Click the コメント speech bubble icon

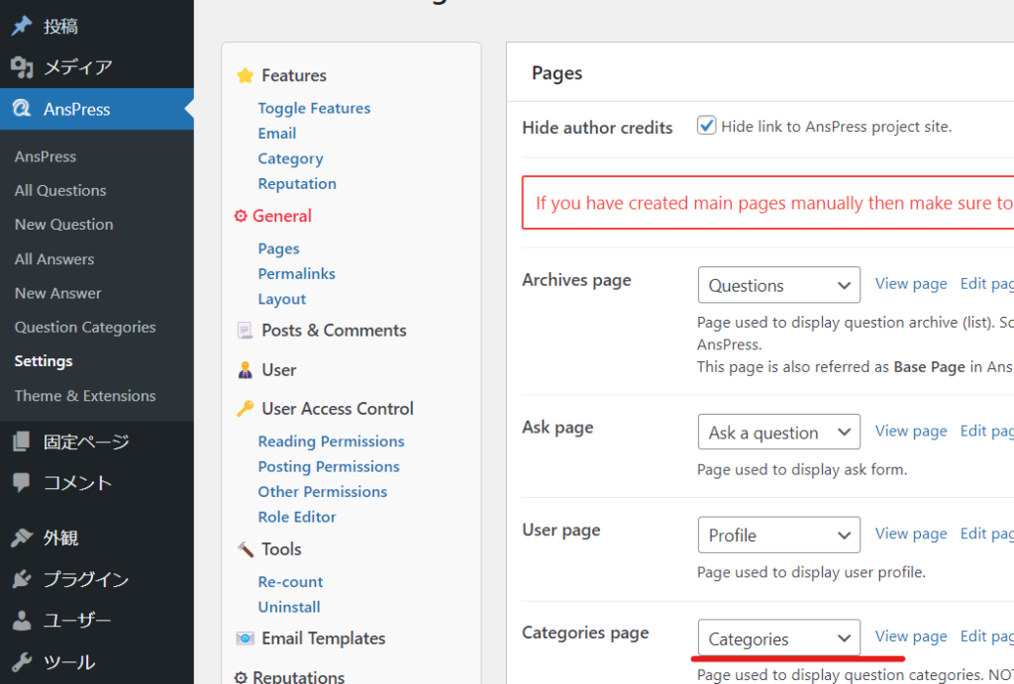pyautogui.click(x=21, y=483)
